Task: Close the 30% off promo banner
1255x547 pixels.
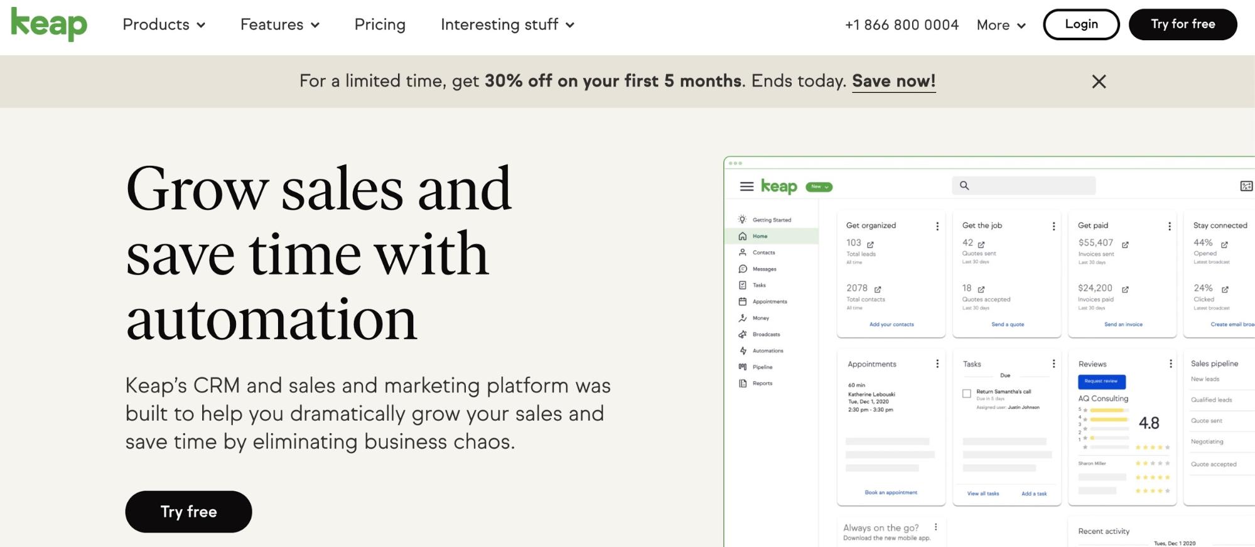Action: tap(1099, 82)
